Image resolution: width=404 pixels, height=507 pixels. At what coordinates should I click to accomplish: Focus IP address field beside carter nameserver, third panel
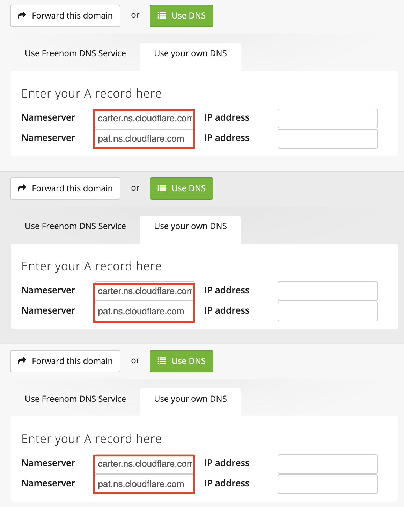click(x=328, y=464)
